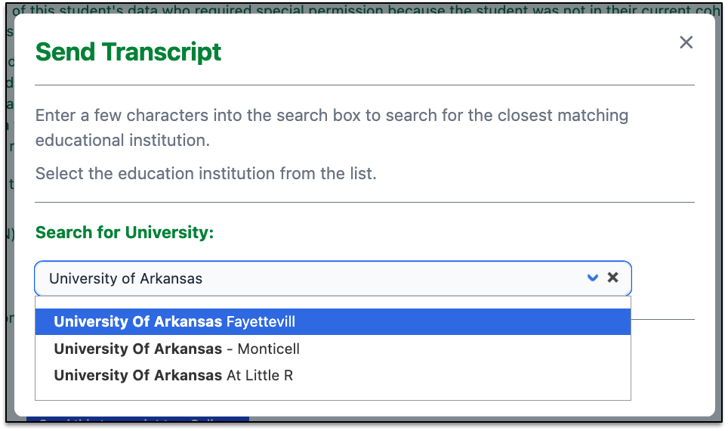The width and height of the screenshot is (728, 431).
Task: Clear the University of Arkansas search text
Action: [x=613, y=278]
